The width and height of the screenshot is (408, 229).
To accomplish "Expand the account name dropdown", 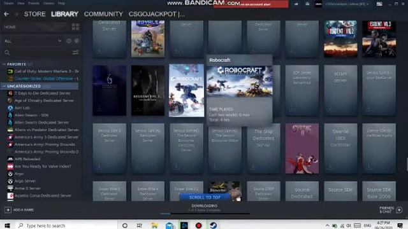I will (x=347, y=4).
